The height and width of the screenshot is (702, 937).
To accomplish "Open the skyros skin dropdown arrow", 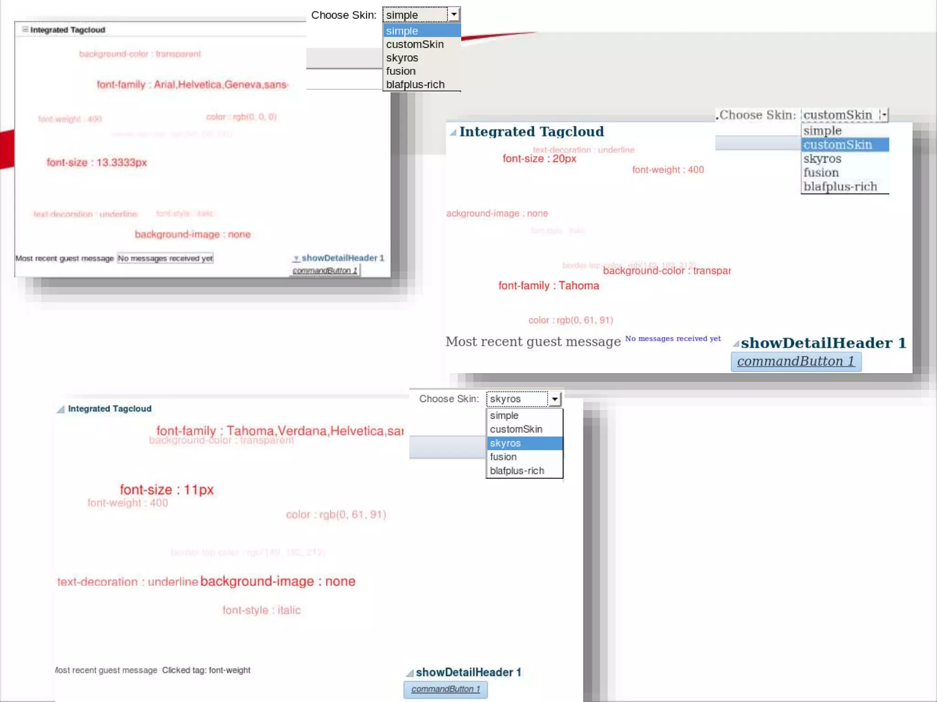I will [555, 399].
